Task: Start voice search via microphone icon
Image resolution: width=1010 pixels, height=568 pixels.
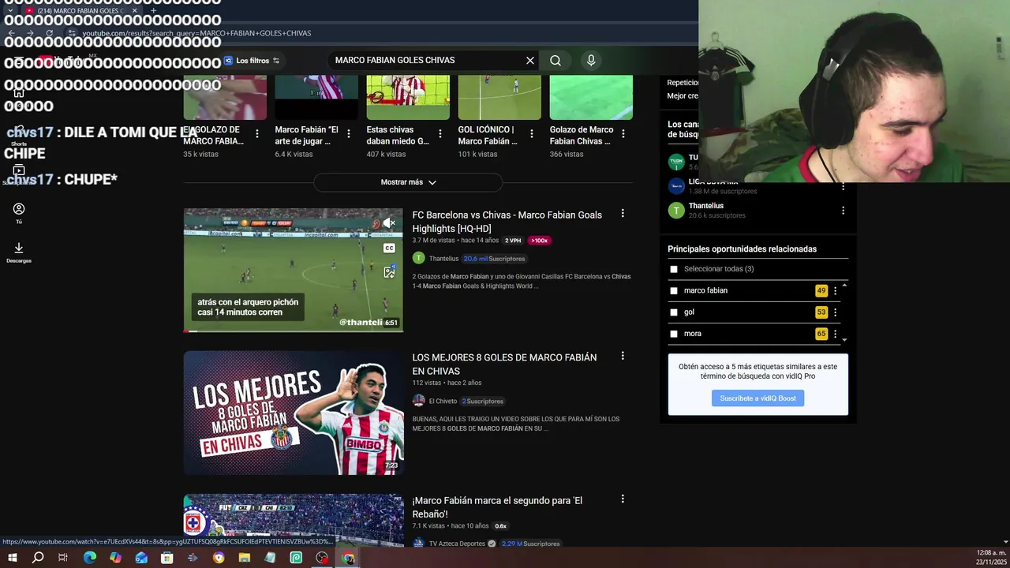Action: (591, 60)
